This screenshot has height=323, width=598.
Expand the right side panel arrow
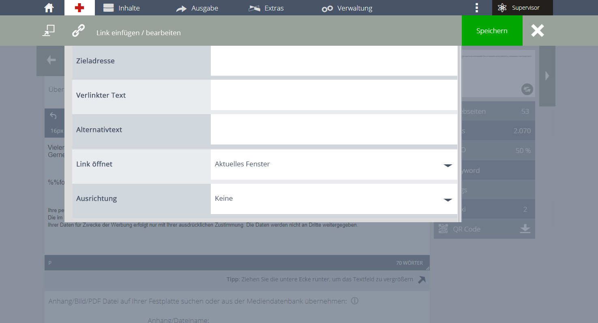547,76
